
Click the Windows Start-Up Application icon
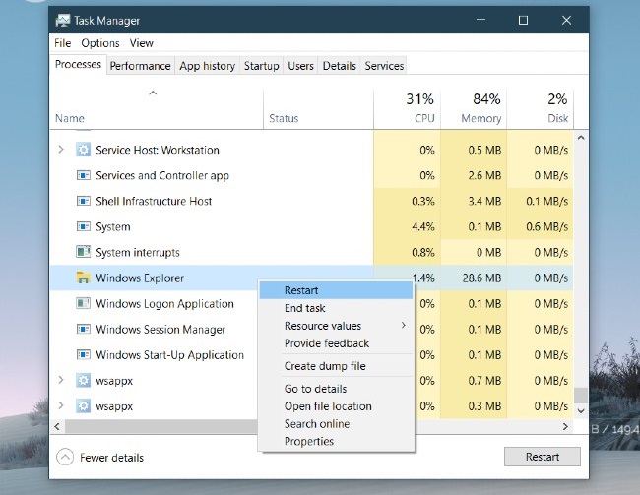tap(84, 354)
